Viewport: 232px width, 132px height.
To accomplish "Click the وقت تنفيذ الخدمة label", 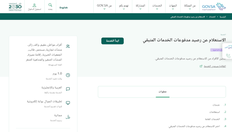I will point(54,79).
